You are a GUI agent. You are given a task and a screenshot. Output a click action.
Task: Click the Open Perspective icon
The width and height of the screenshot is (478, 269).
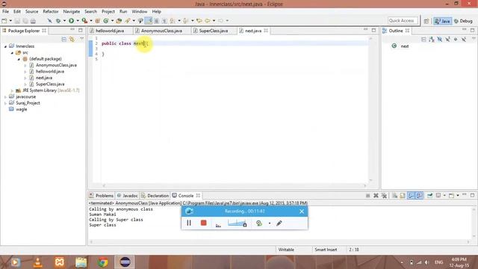(426, 21)
